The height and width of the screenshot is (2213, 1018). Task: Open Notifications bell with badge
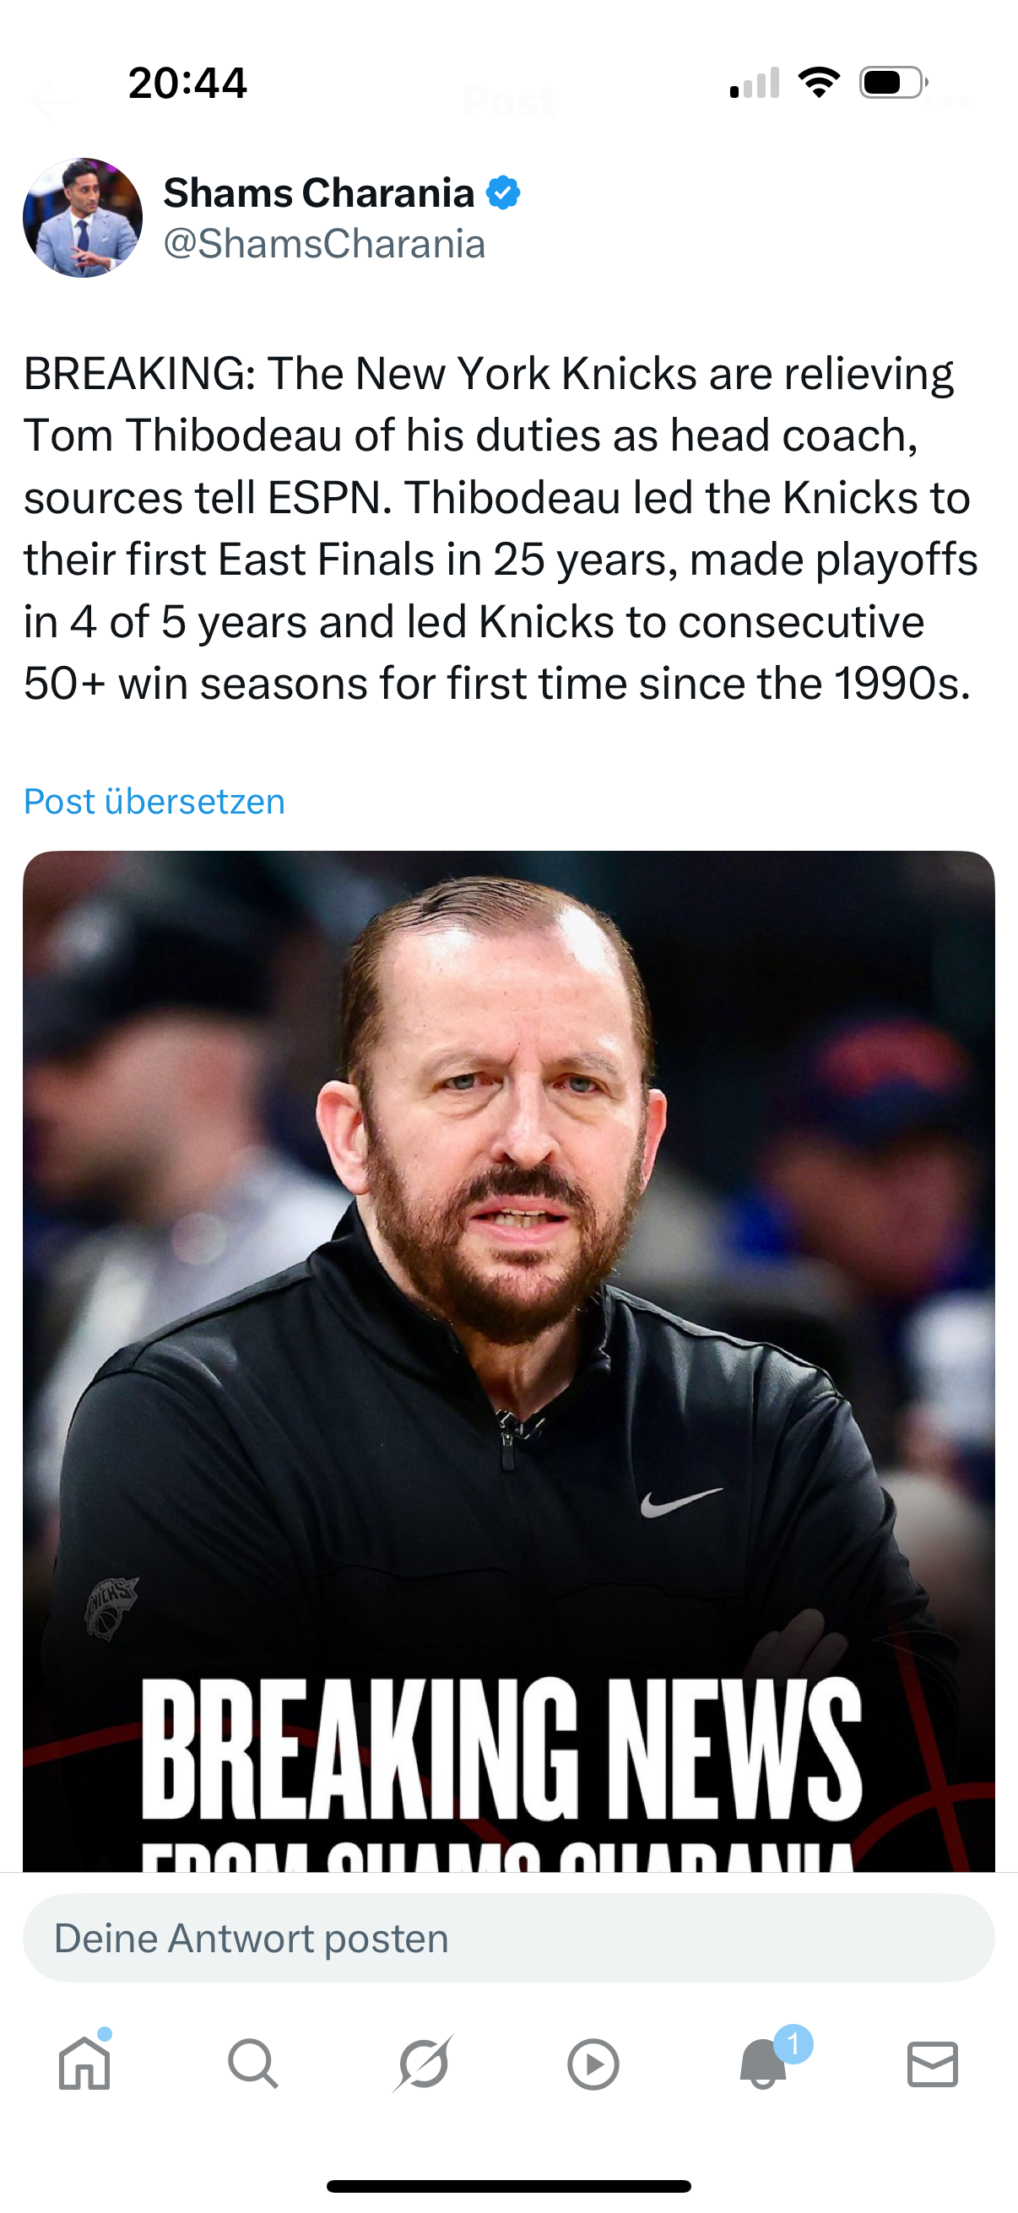click(x=763, y=2064)
